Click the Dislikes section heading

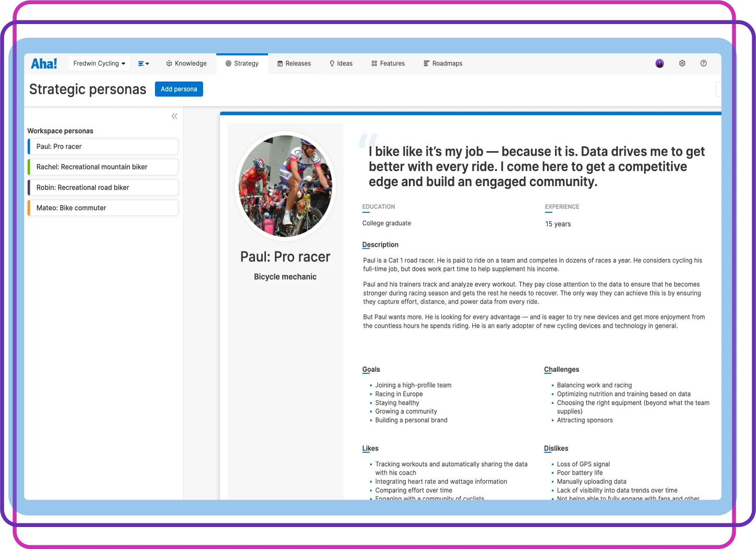click(x=556, y=449)
